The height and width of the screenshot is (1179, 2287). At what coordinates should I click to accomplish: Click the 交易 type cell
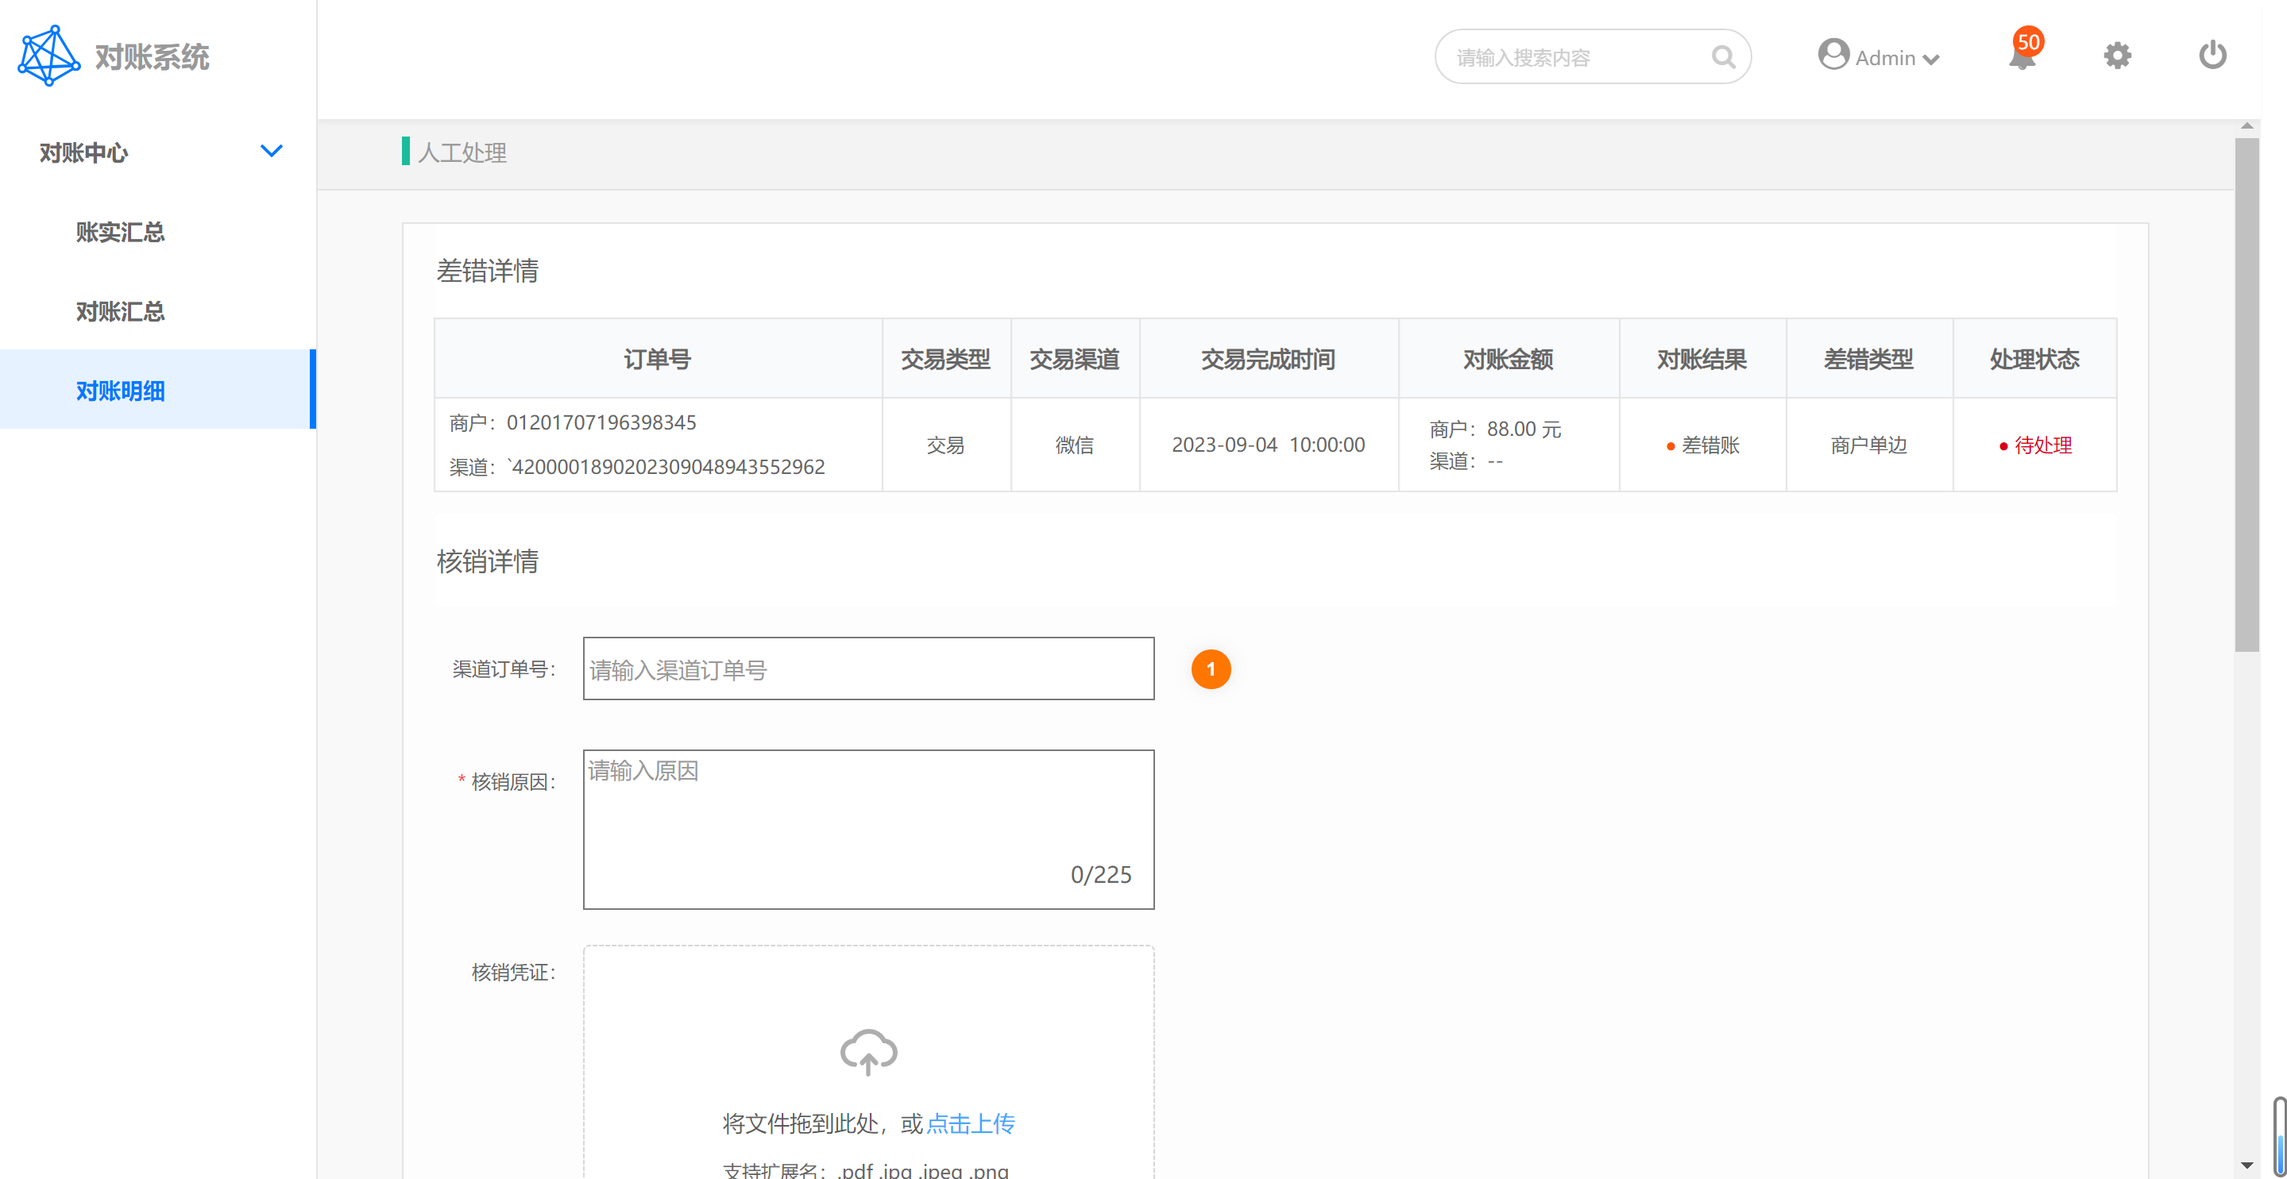945,445
